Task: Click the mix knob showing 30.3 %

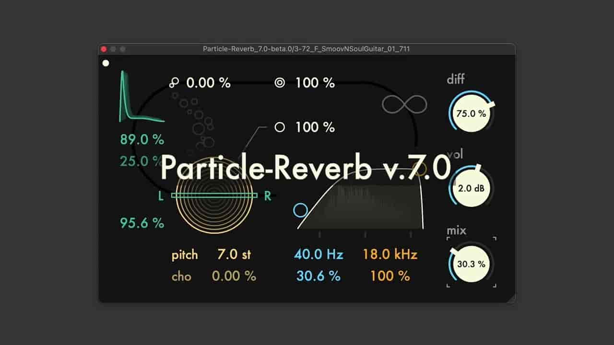Action: click(471, 264)
